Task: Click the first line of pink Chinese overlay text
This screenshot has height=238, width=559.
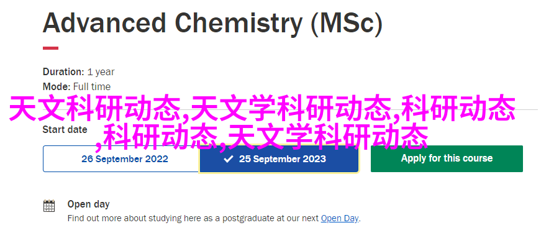Action: tap(262, 109)
